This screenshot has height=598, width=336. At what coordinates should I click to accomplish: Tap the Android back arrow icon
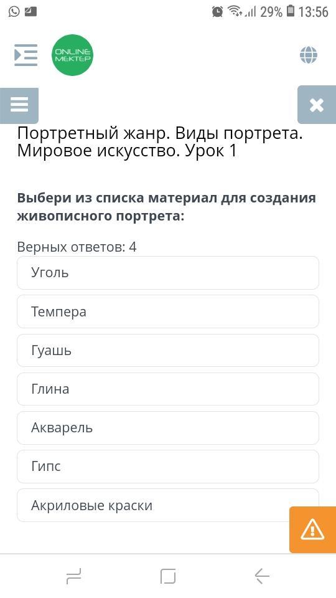click(262, 576)
